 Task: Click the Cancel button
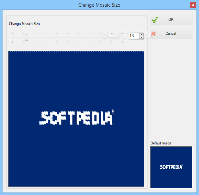pyautogui.click(x=171, y=34)
